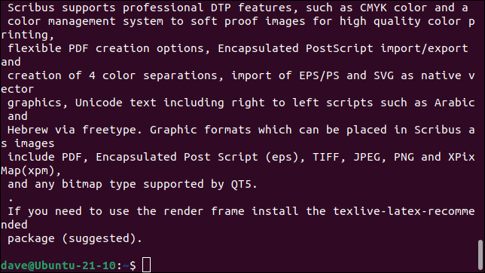Click the dave@Ubuntu-21-10 prompt text
This screenshot has height=273, width=485.
[58, 265]
